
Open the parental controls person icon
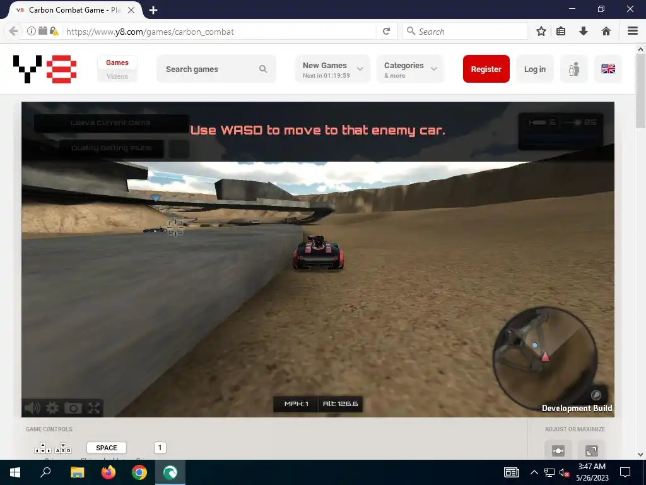(574, 69)
